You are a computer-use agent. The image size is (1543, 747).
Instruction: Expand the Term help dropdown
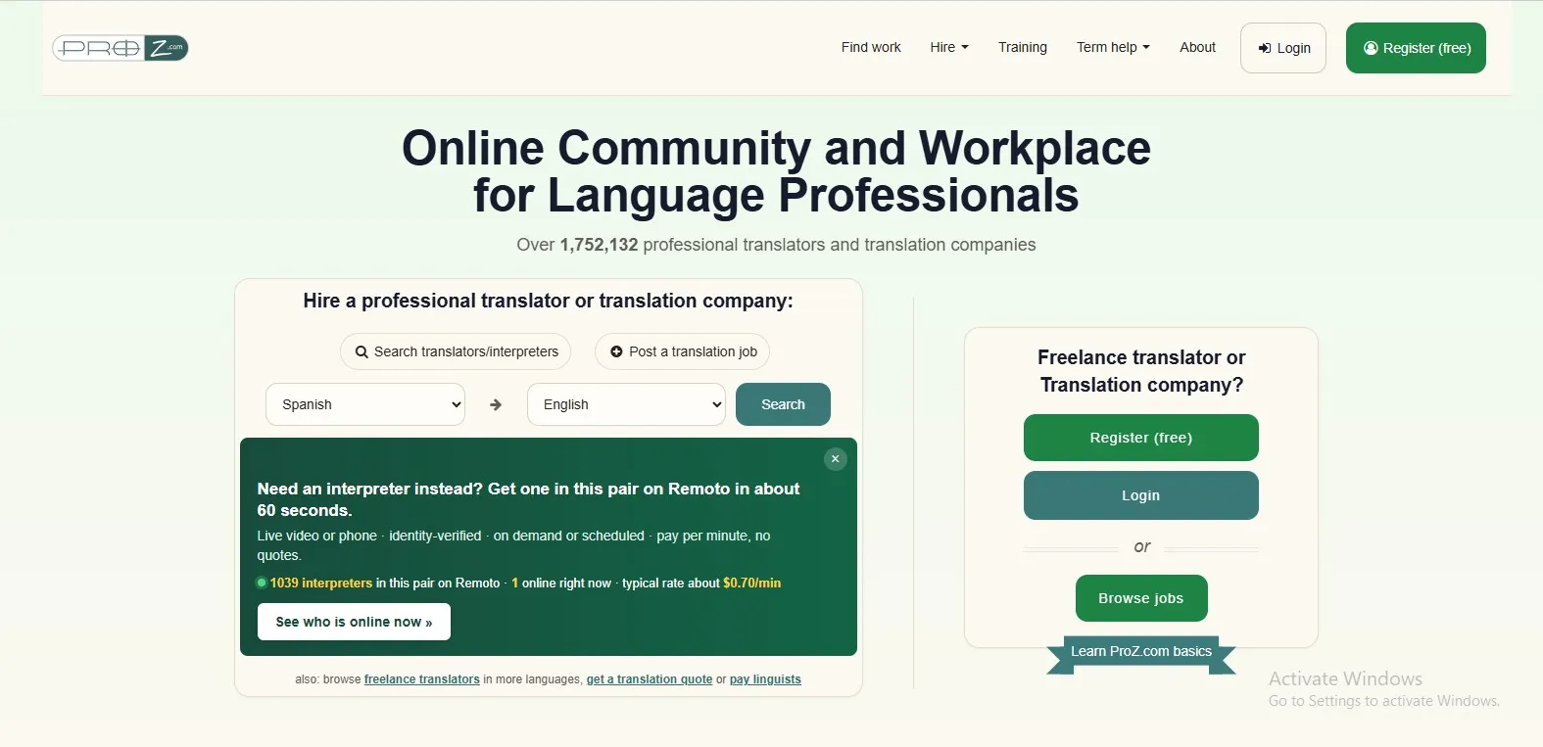[1113, 47]
